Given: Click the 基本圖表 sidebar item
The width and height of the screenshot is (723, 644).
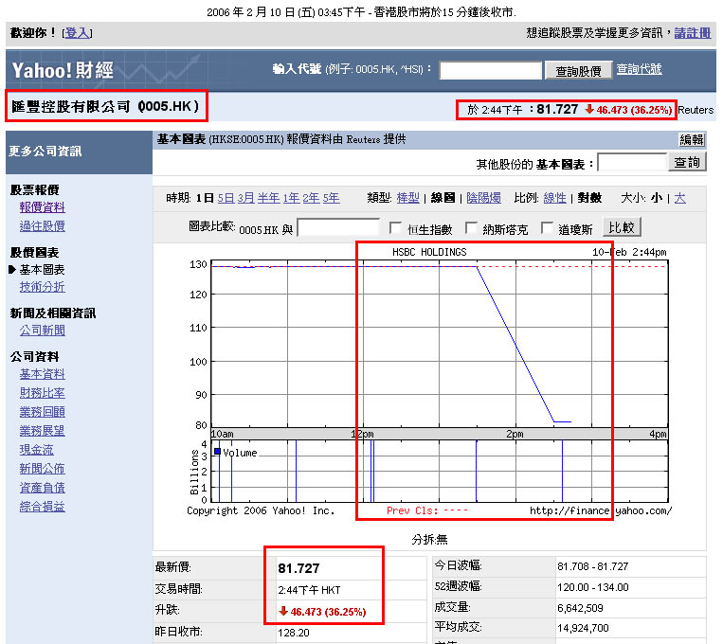Looking at the screenshot, I should (42, 270).
